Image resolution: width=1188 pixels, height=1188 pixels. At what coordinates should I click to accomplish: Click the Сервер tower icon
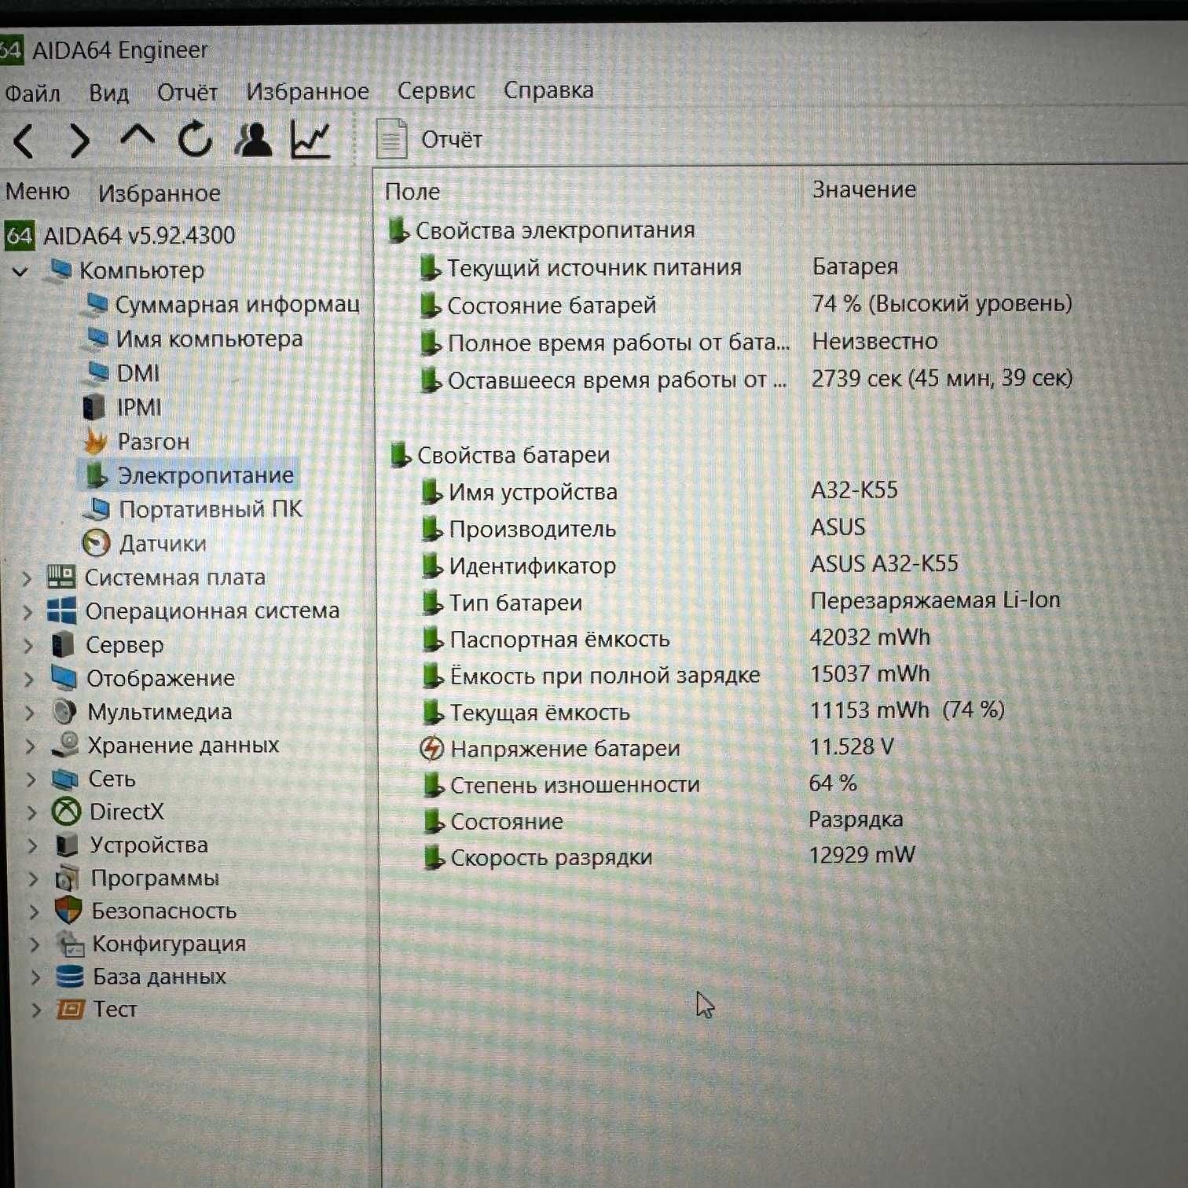pyautogui.click(x=63, y=645)
